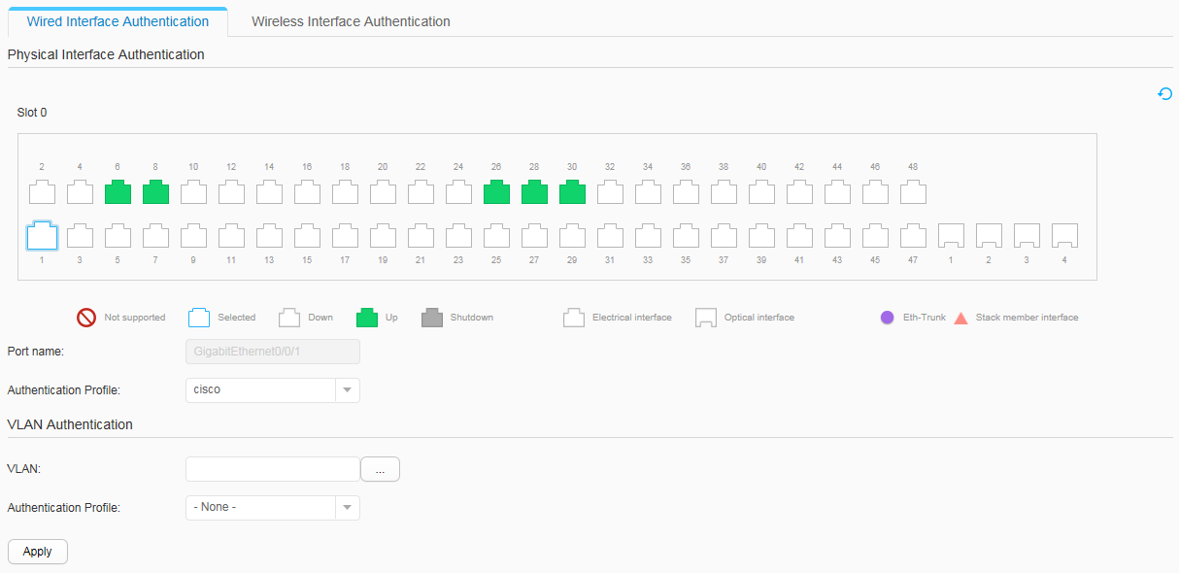Open the cisco Authentication Profile dropdown
The image size is (1179, 573).
[x=272, y=389]
